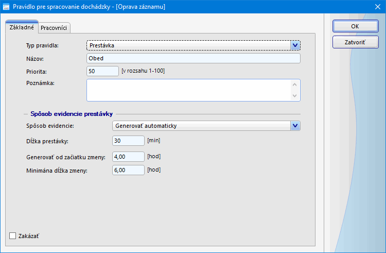Expand the Spôsob evidencie dropdown arrow

pos(295,125)
